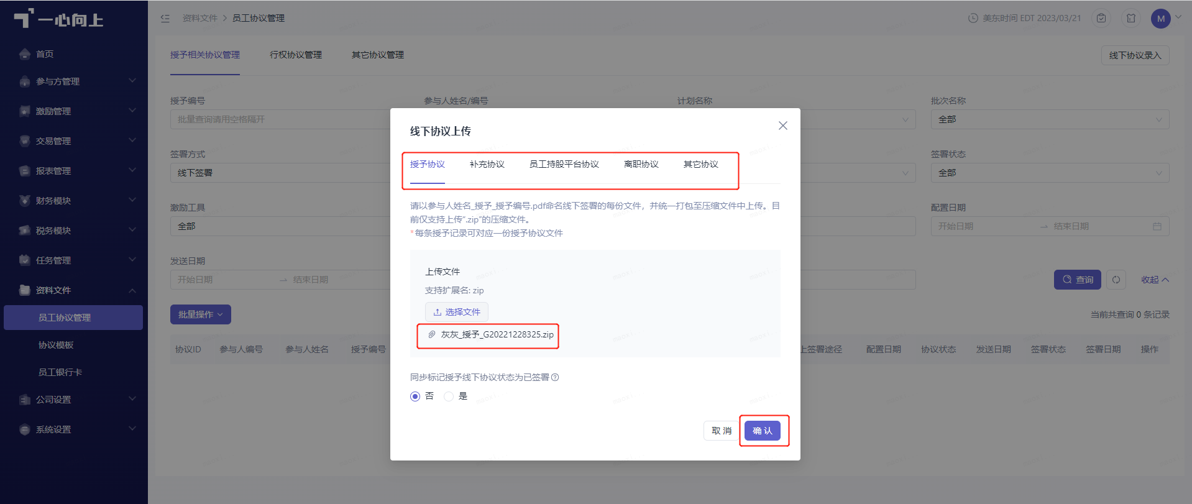
Task: Click the 交易管理 sidebar icon
Action: (25, 141)
